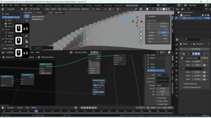
Task: Select Vertex domain in spreadsheet
Action: (11, 17)
